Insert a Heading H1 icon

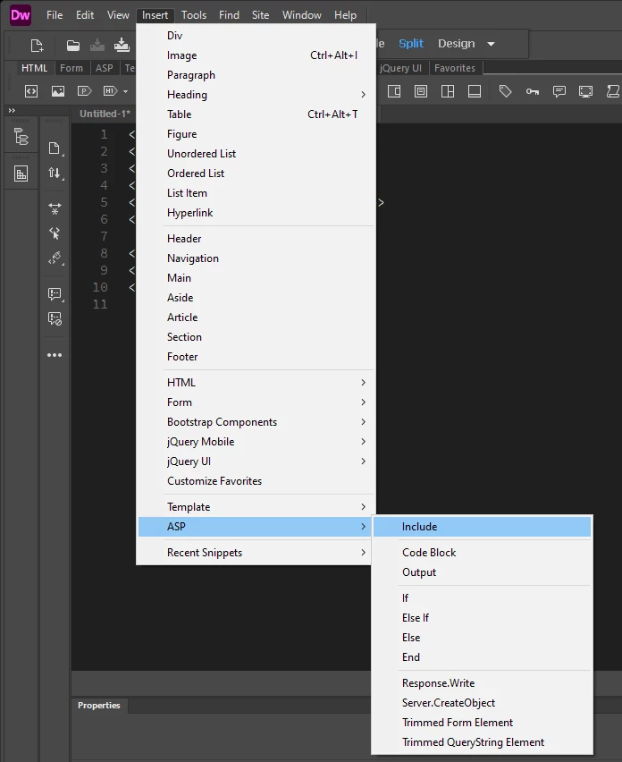110,91
